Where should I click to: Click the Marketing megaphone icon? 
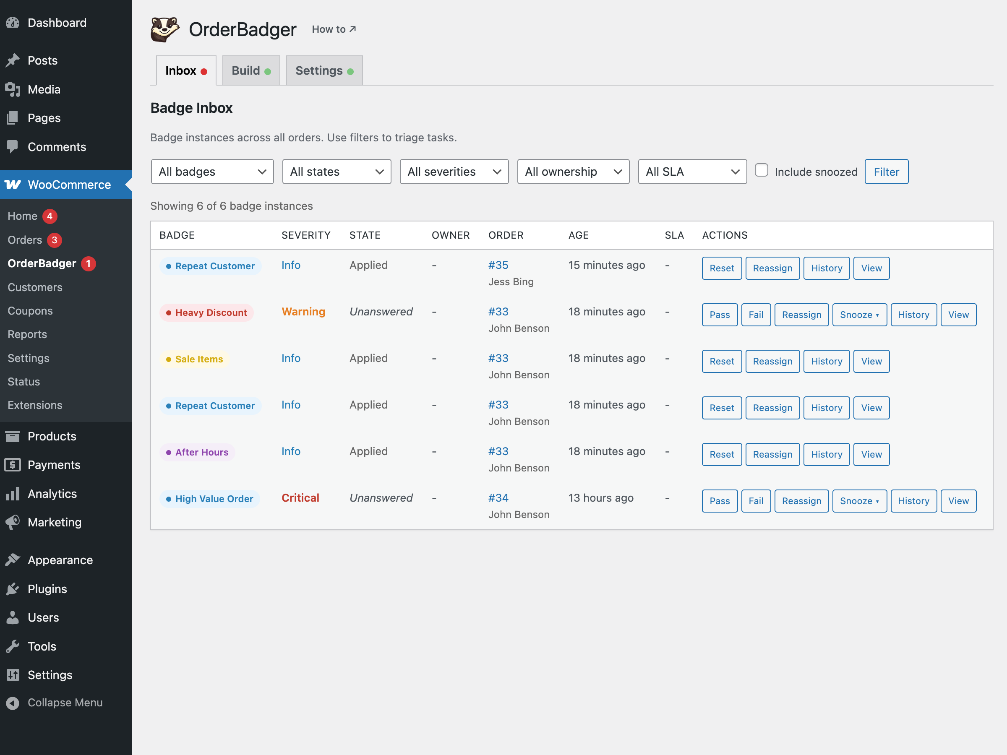[13, 522]
